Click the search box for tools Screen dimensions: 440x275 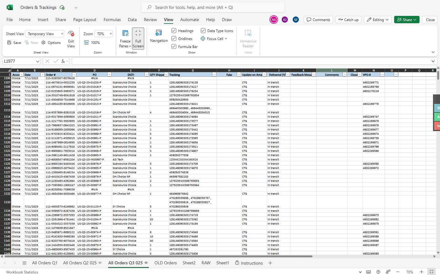coord(213,7)
